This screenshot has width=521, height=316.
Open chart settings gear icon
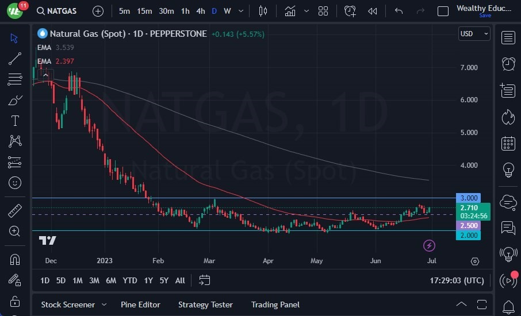475,261
